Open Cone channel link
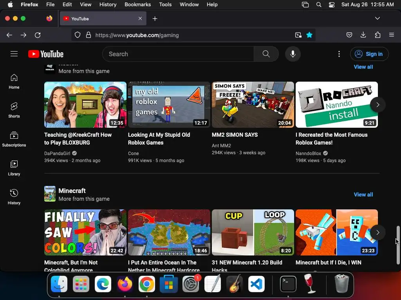401x300 pixels. [134, 153]
